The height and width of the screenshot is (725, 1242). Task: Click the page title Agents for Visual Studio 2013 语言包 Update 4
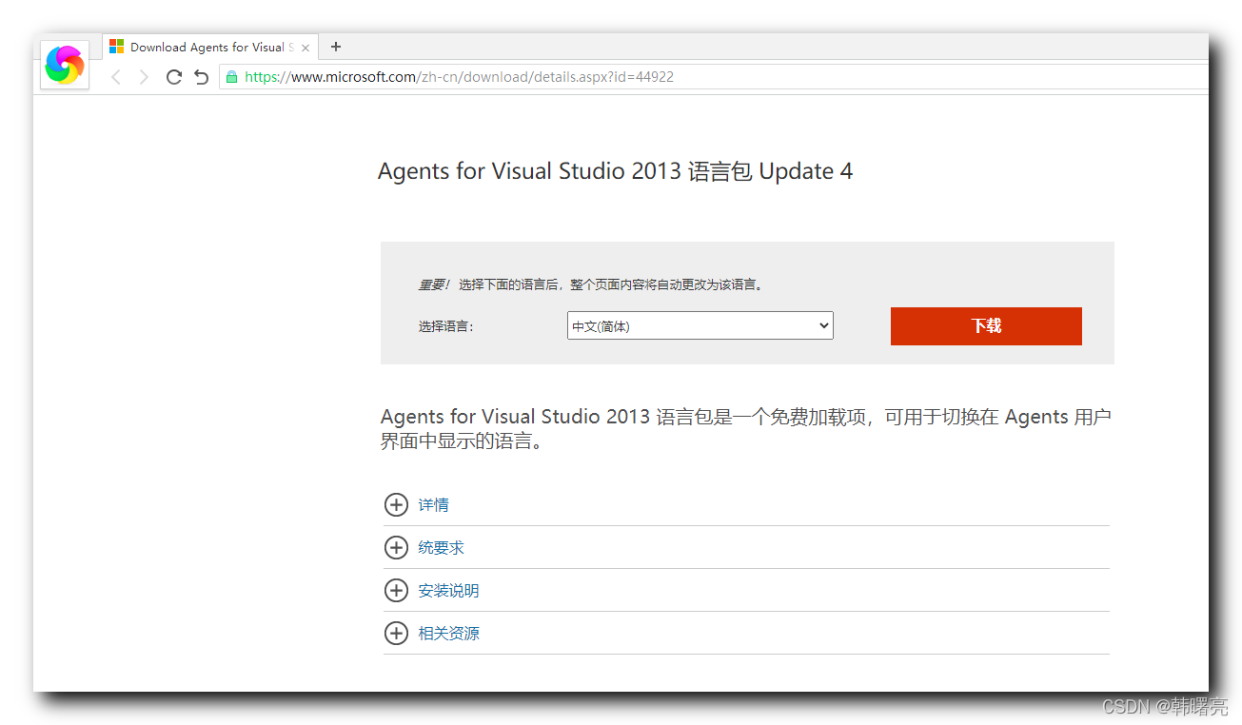[x=616, y=171]
